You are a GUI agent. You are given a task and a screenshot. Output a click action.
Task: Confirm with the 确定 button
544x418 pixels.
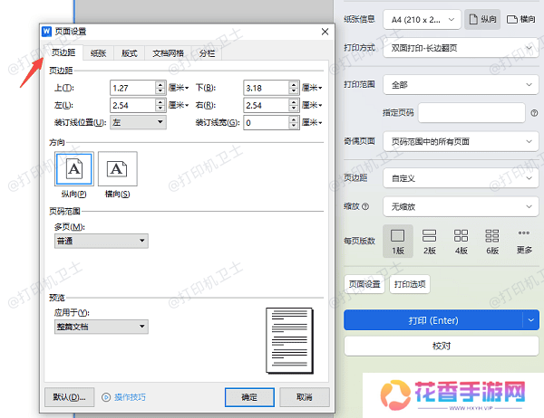tap(249, 397)
